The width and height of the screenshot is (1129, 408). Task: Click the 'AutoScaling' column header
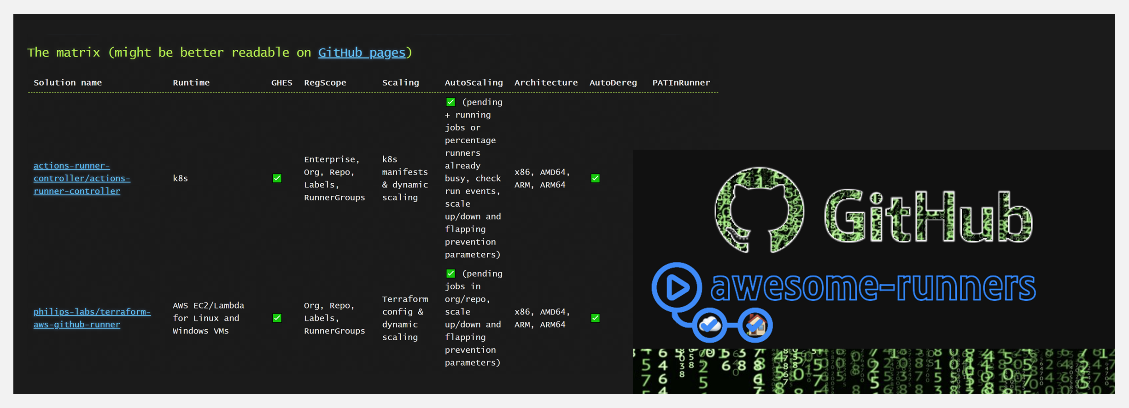click(474, 82)
